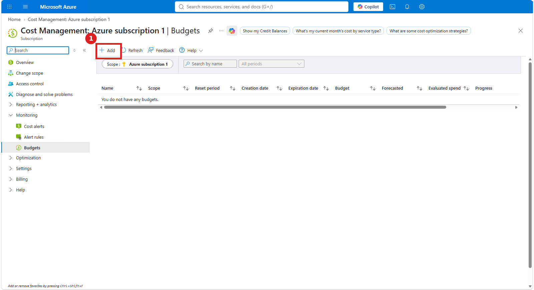Open the Azure portal waffle menu

9,7
